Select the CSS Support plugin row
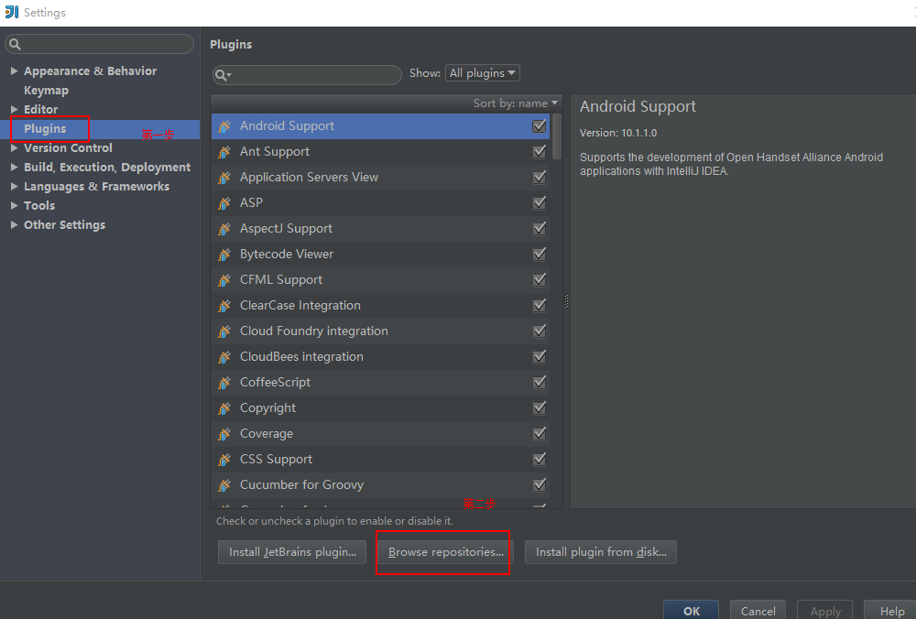The width and height of the screenshot is (916, 619). pos(380,460)
